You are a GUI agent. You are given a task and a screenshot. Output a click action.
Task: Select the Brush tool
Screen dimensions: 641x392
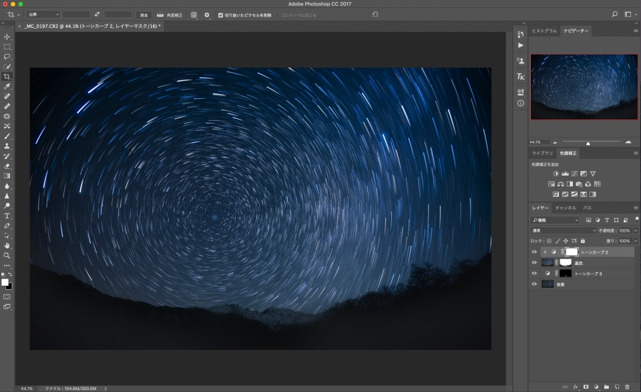(x=7, y=136)
